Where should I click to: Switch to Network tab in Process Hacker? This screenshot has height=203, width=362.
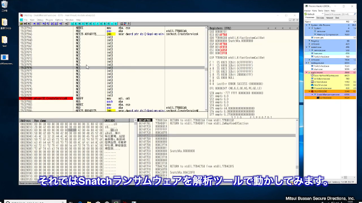point(330,17)
